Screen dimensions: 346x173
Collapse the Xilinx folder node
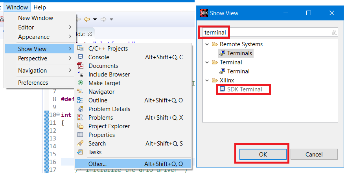click(x=207, y=80)
